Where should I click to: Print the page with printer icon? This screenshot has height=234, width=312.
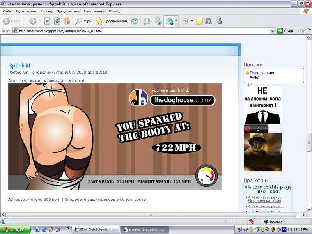(x=159, y=21)
